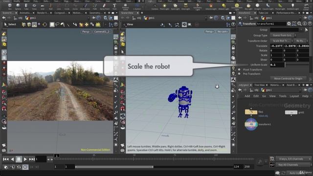The height and width of the screenshot is (176, 313).
Task: Open the Group Type dropdown
Action: coord(283,35)
